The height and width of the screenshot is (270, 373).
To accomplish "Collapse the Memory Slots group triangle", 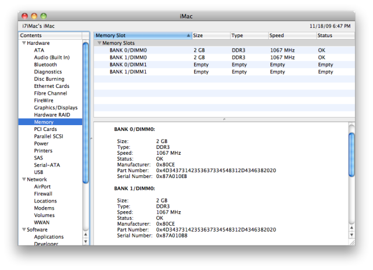I will [100, 43].
